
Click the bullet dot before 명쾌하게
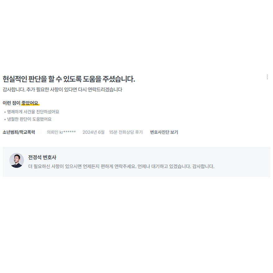click(5, 112)
